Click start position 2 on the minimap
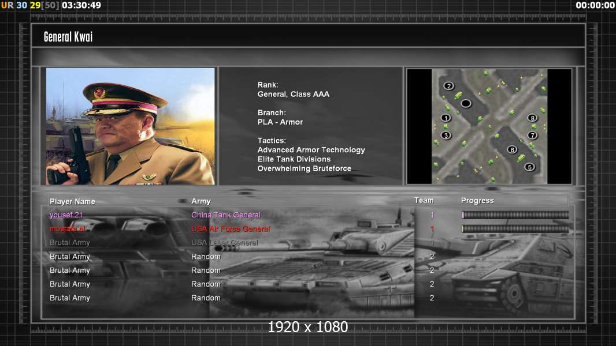The height and width of the screenshot is (346, 616). [449, 86]
